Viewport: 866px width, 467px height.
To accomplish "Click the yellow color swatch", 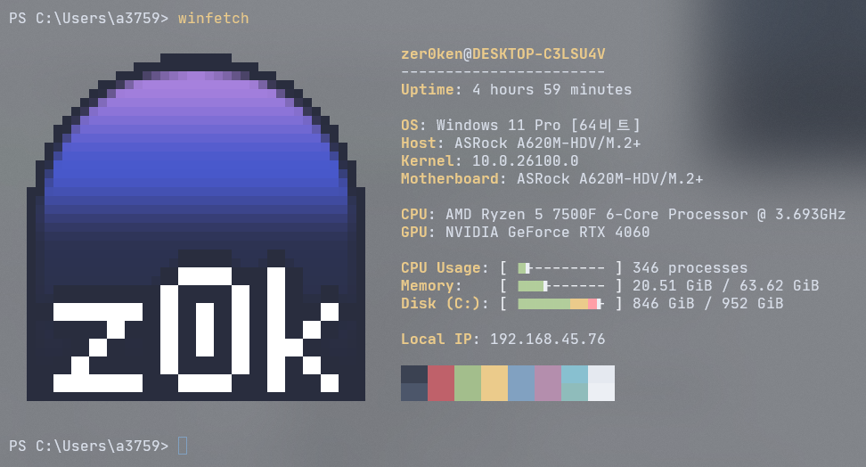I will (494, 383).
